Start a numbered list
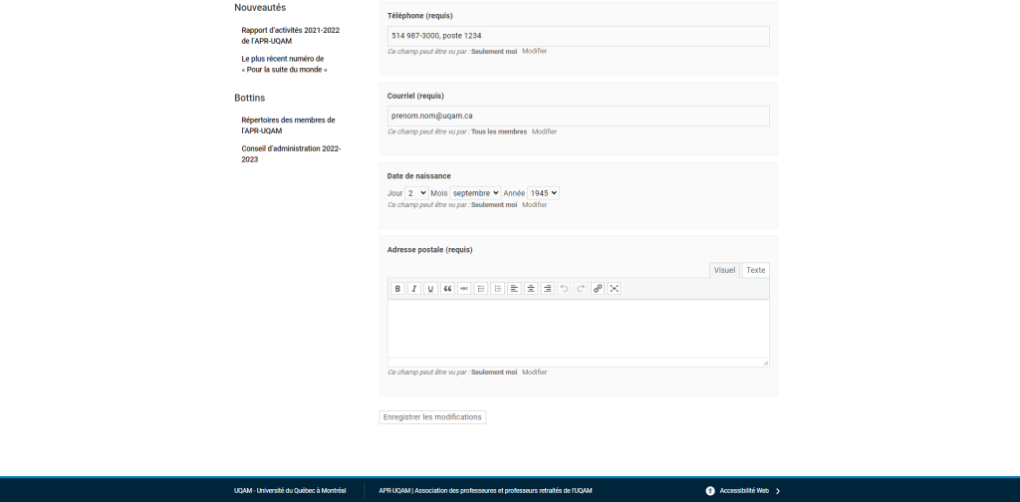Screen dimensions: 1020x502 click(498, 288)
